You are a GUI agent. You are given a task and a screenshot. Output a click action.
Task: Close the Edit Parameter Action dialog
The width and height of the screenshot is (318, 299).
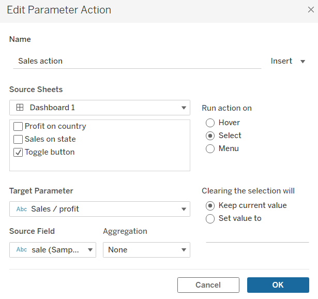[x=311, y=9]
